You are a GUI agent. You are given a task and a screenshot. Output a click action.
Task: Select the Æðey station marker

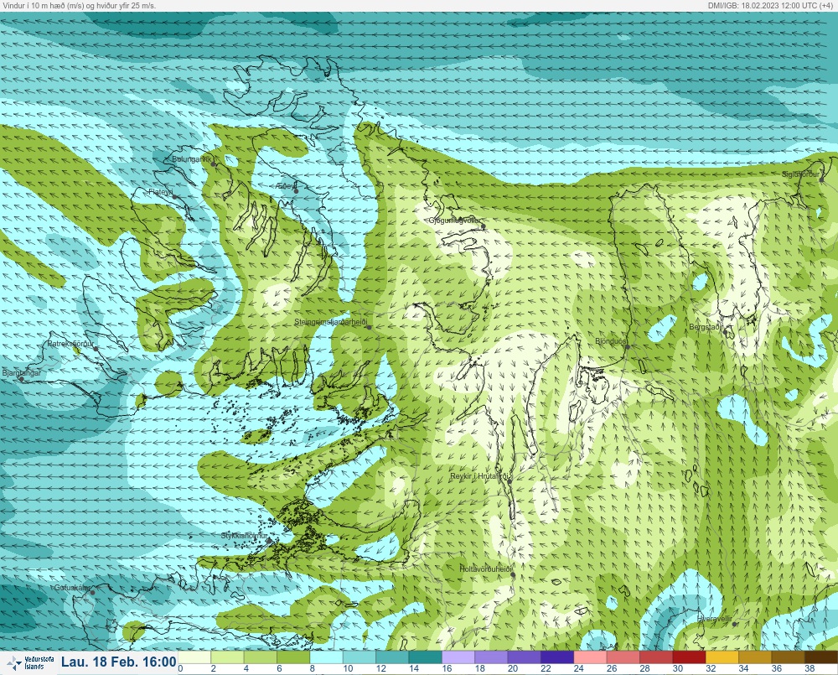tap(296, 191)
